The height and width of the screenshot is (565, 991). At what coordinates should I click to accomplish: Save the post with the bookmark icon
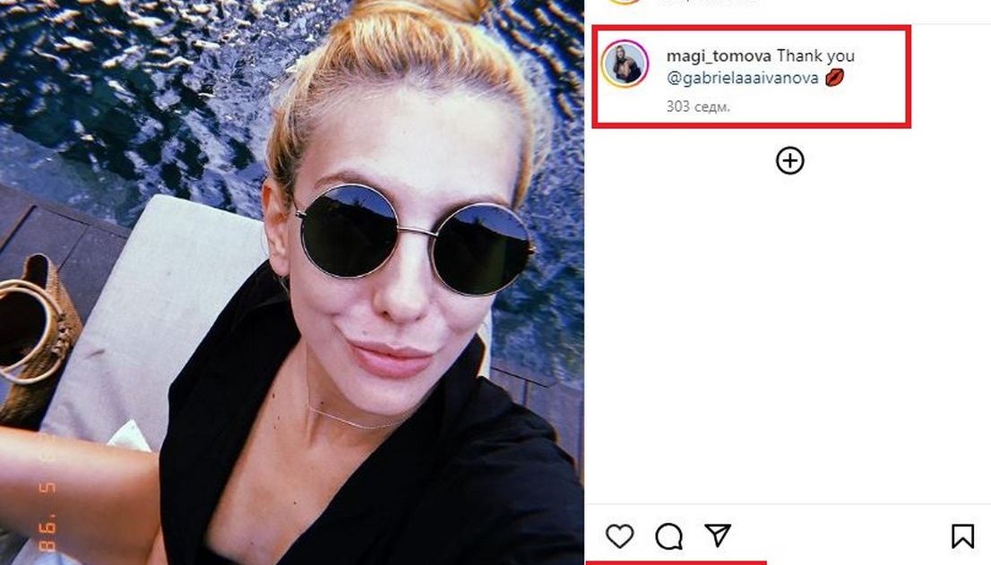click(x=962, y=536)
